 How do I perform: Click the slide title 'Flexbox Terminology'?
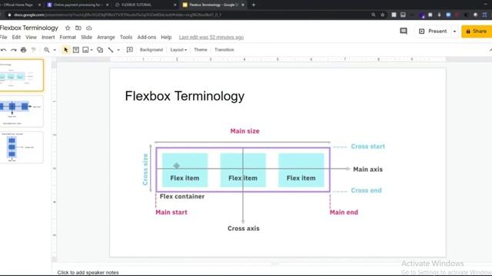[x=184, y=96]
